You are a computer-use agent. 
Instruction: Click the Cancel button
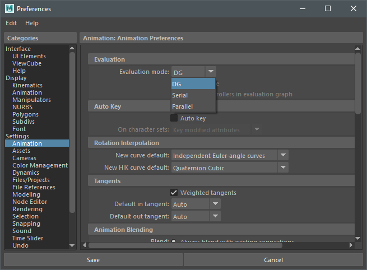tap(273, 260)
